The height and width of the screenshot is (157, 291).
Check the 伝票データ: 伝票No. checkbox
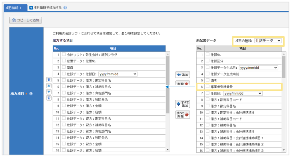pyautogui.click(x=64, y=61)
